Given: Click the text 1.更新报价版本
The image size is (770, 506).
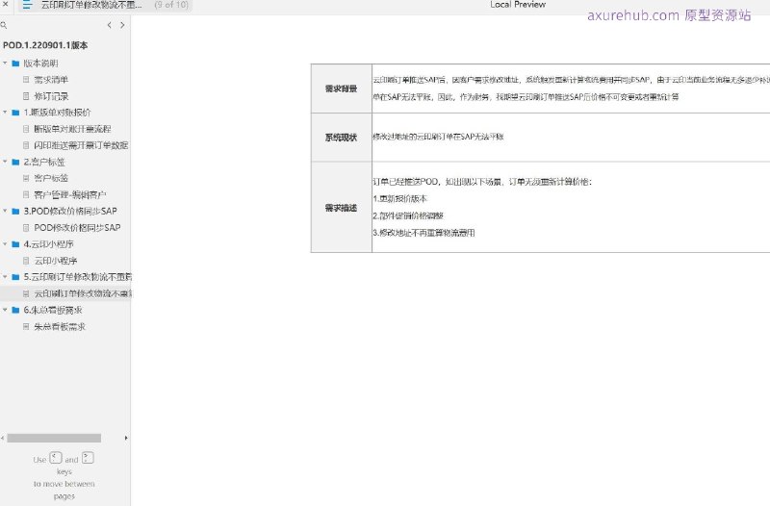Looking at the screenshot, I should (400, 199).
